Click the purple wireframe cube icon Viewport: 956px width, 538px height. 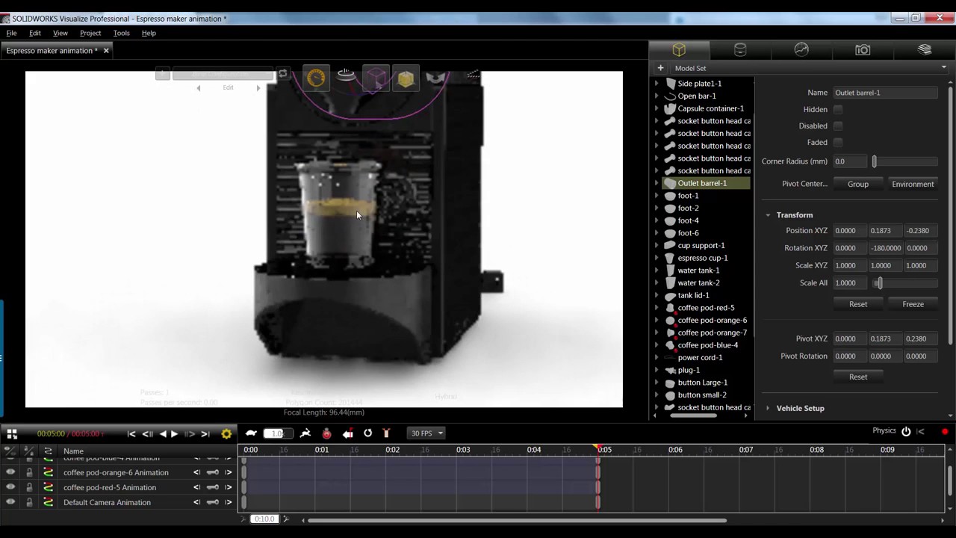point(376,78)
